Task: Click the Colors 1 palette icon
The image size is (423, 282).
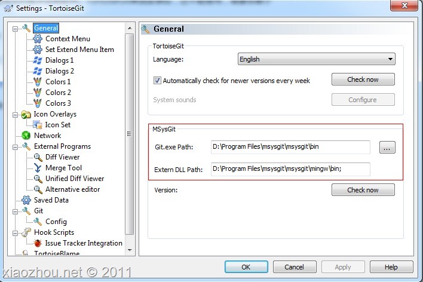Action: [x=38, y=82]
